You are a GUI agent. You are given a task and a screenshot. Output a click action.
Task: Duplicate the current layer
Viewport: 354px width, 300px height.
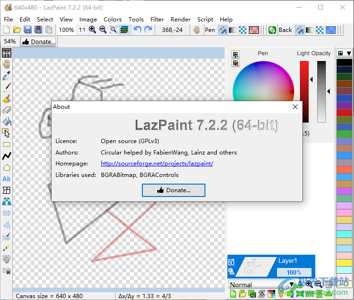(x=252, y=294)
